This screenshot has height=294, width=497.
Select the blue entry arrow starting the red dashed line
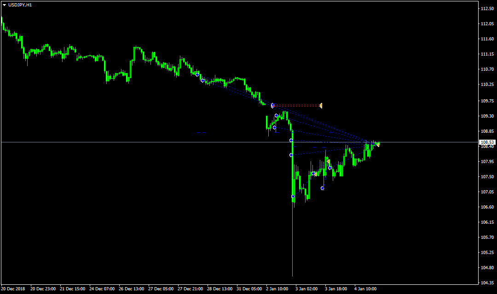[272, 105]
